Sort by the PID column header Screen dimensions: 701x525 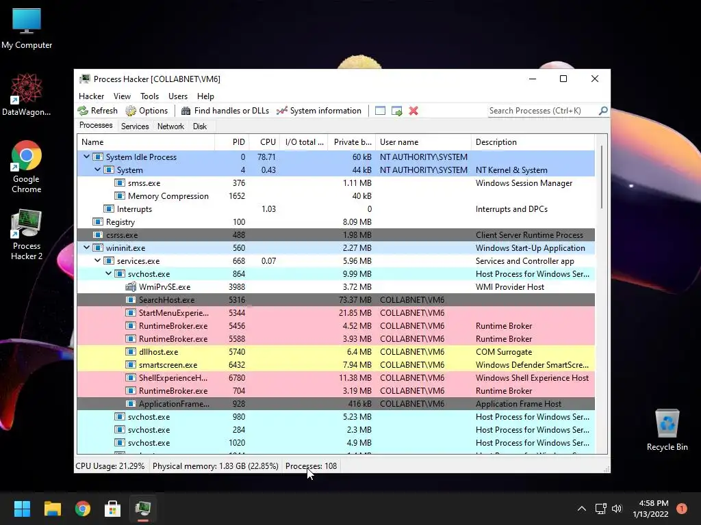tap(231, 142)
